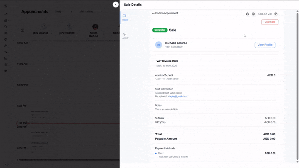Click the Completed status badge

pyautogui.click(x=160, y=30)
